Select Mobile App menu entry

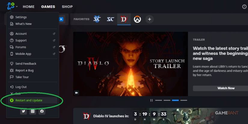coord(32,54)
